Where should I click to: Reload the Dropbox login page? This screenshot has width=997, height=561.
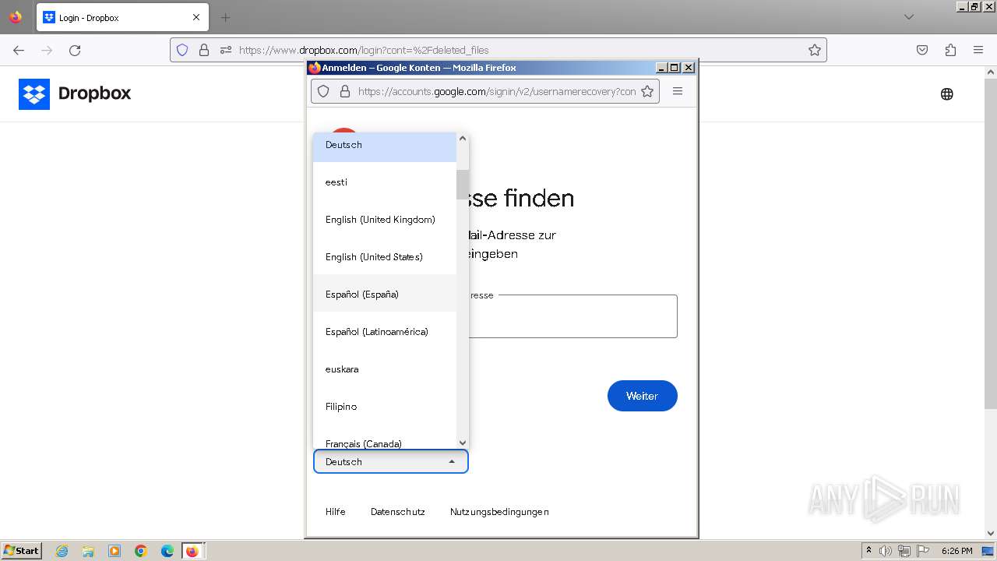[75, 50]
